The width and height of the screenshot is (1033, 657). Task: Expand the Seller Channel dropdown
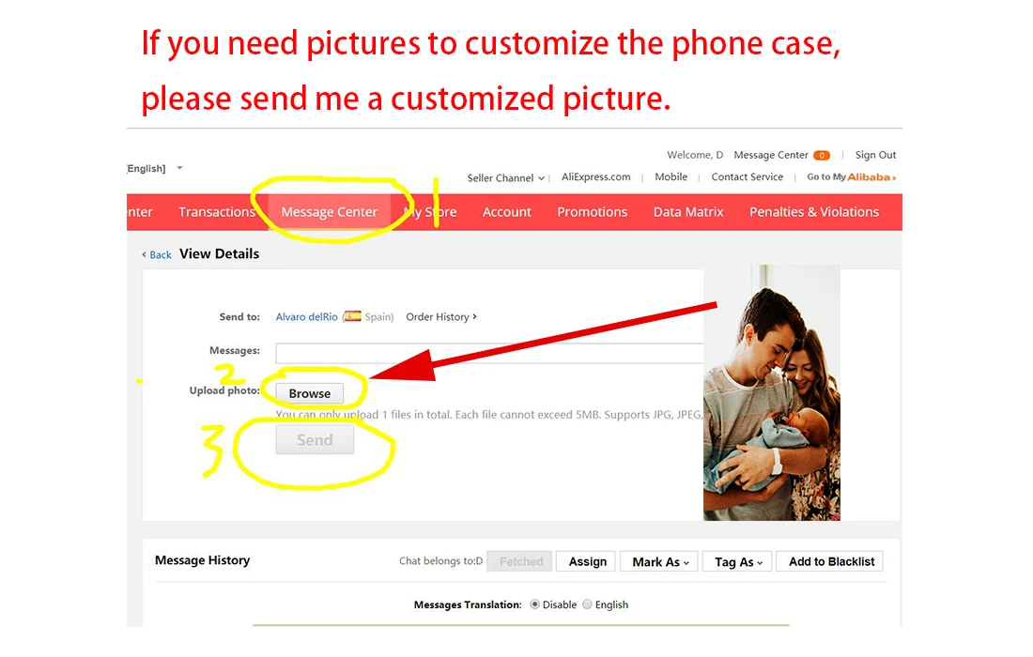[505, 177]
